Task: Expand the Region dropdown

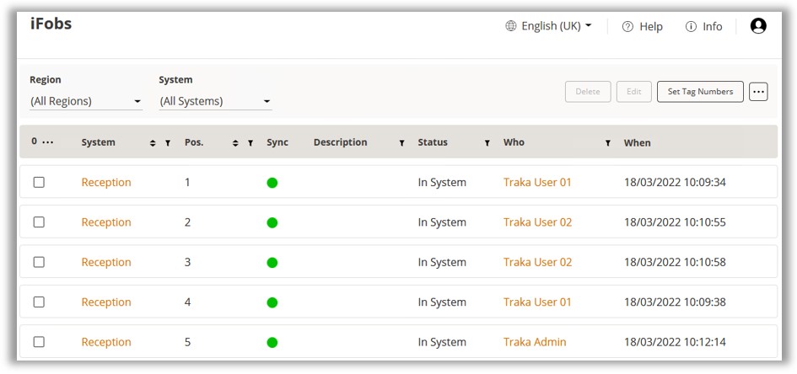Action: point(85,101)
